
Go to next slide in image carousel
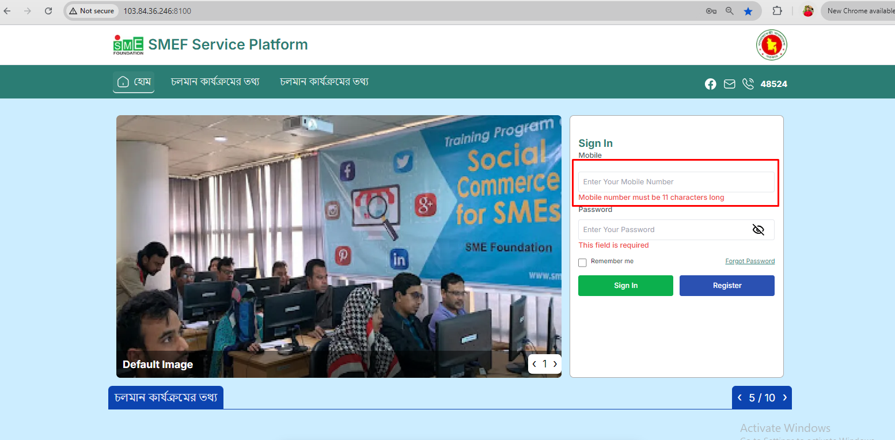555,364
